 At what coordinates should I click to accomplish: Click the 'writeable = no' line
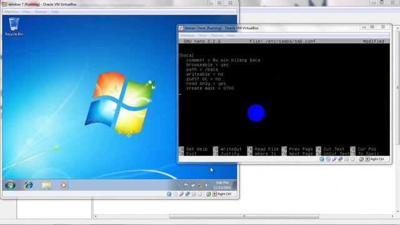pos(204,74)
